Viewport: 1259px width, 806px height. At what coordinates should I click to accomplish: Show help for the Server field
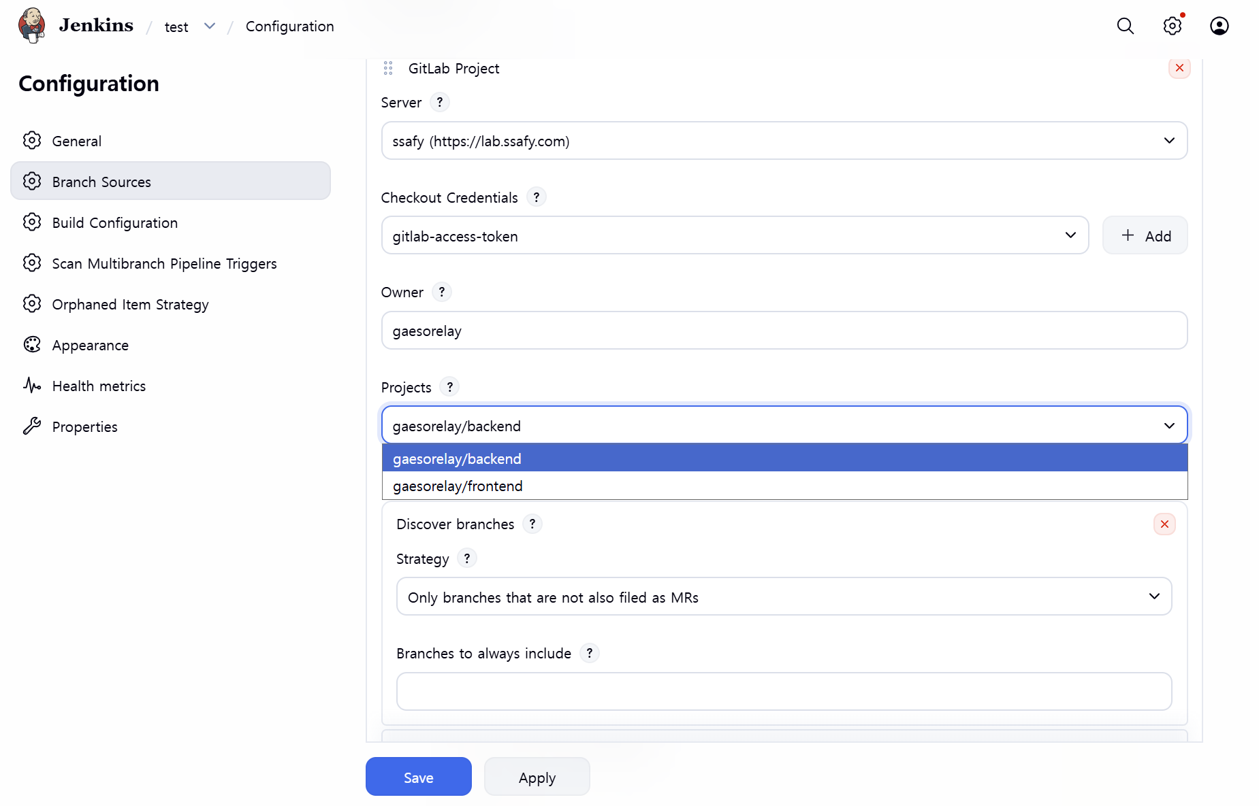click(x=440, y=102)
